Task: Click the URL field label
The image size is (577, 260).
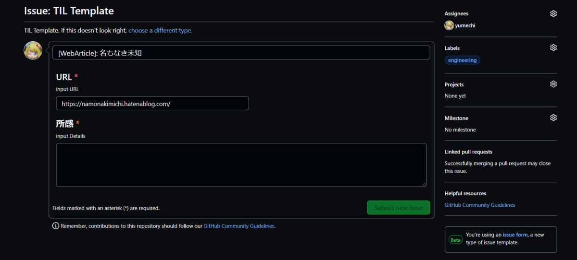Action: 64,77
